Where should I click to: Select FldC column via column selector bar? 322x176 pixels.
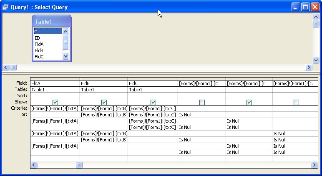(x=153, y=79)
